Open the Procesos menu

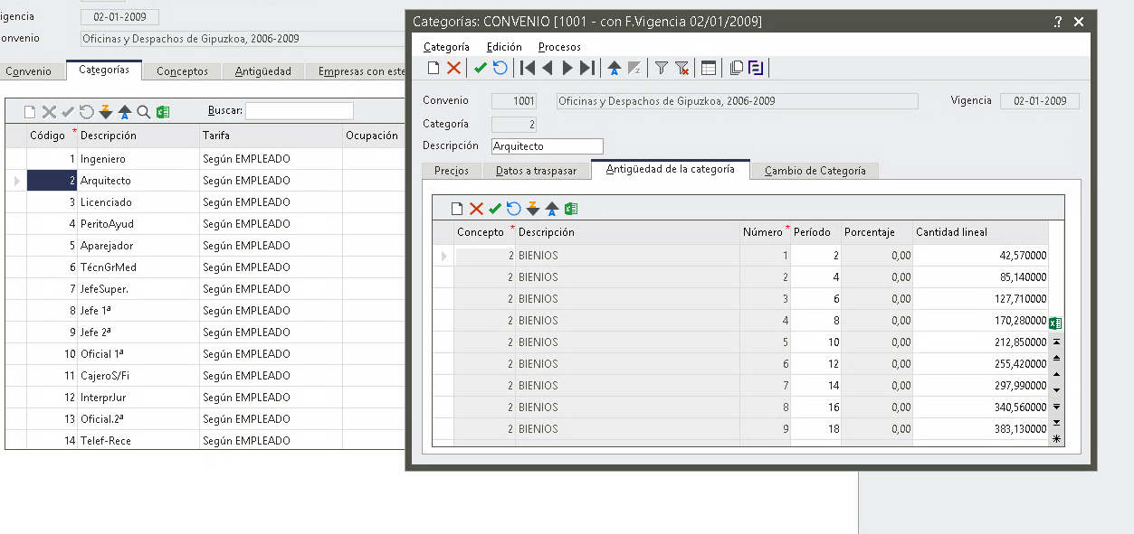559,46
